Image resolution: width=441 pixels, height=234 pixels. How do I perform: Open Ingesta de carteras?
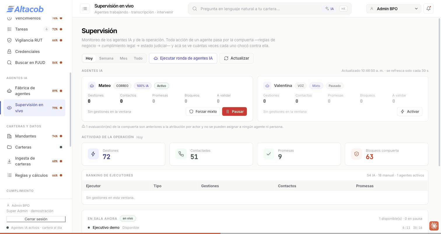(34, 161)
